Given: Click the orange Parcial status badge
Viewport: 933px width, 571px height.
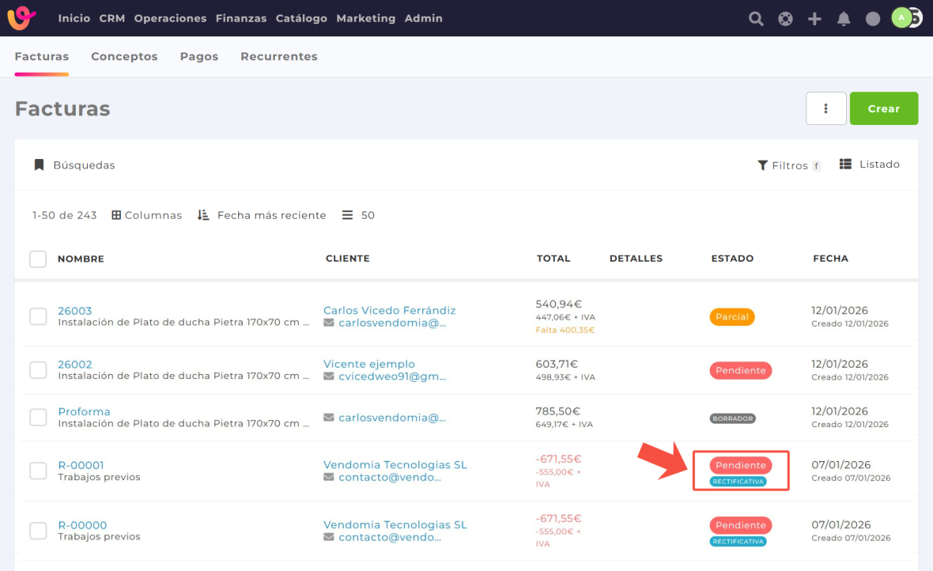Looking at the screenshot, I should pyautogui.click(x=731, y=316).
